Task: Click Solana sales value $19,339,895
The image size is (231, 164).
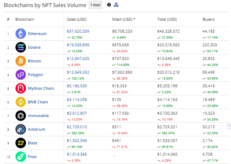Action: 78,45
